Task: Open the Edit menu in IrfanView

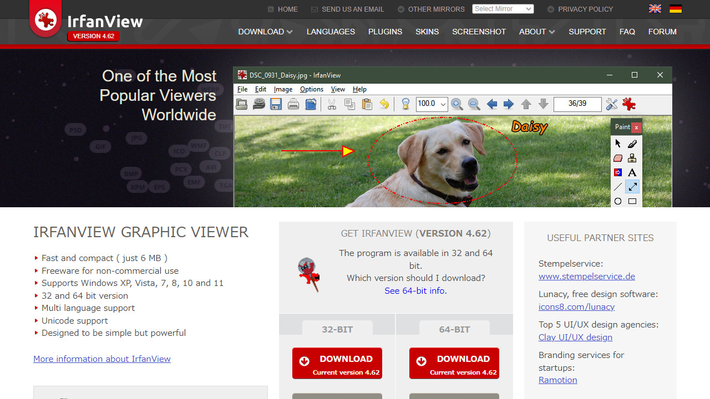Action: (261, 89)
